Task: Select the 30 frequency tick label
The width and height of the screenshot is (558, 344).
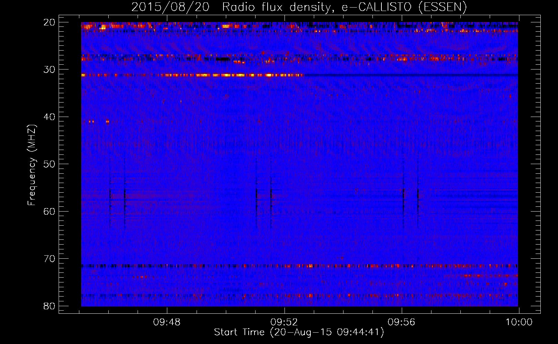Action: [x=49, y=69]
